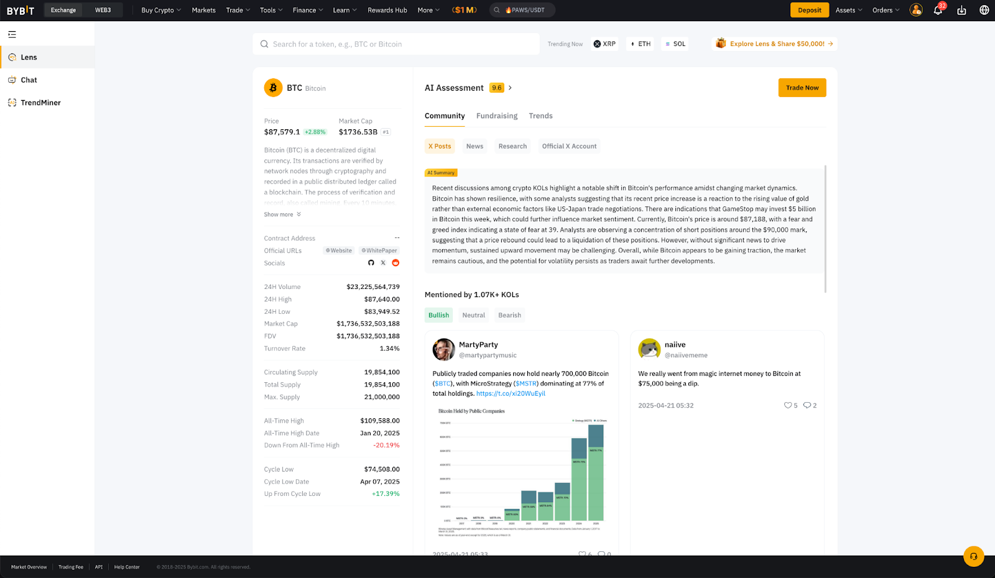Open Bitcoin's GitHub social icon
The height and width of the screenshot is (578, 995).
371,263
